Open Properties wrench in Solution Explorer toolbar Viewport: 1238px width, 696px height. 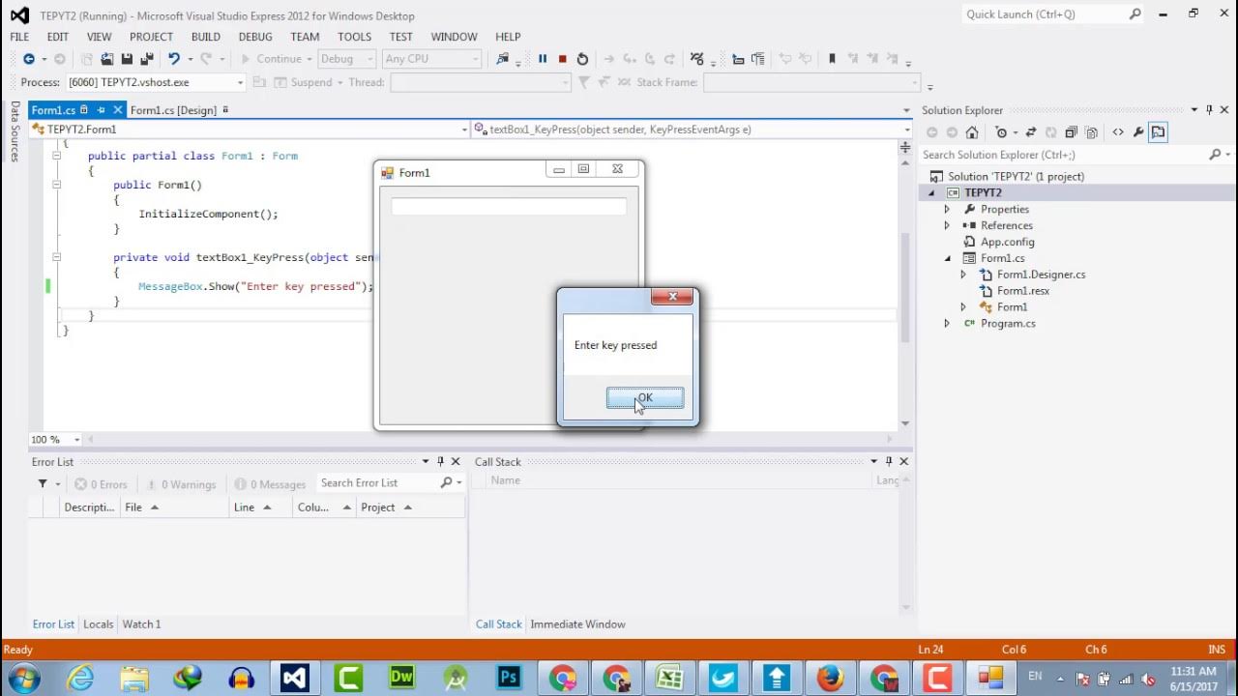tap(1138, 132)
